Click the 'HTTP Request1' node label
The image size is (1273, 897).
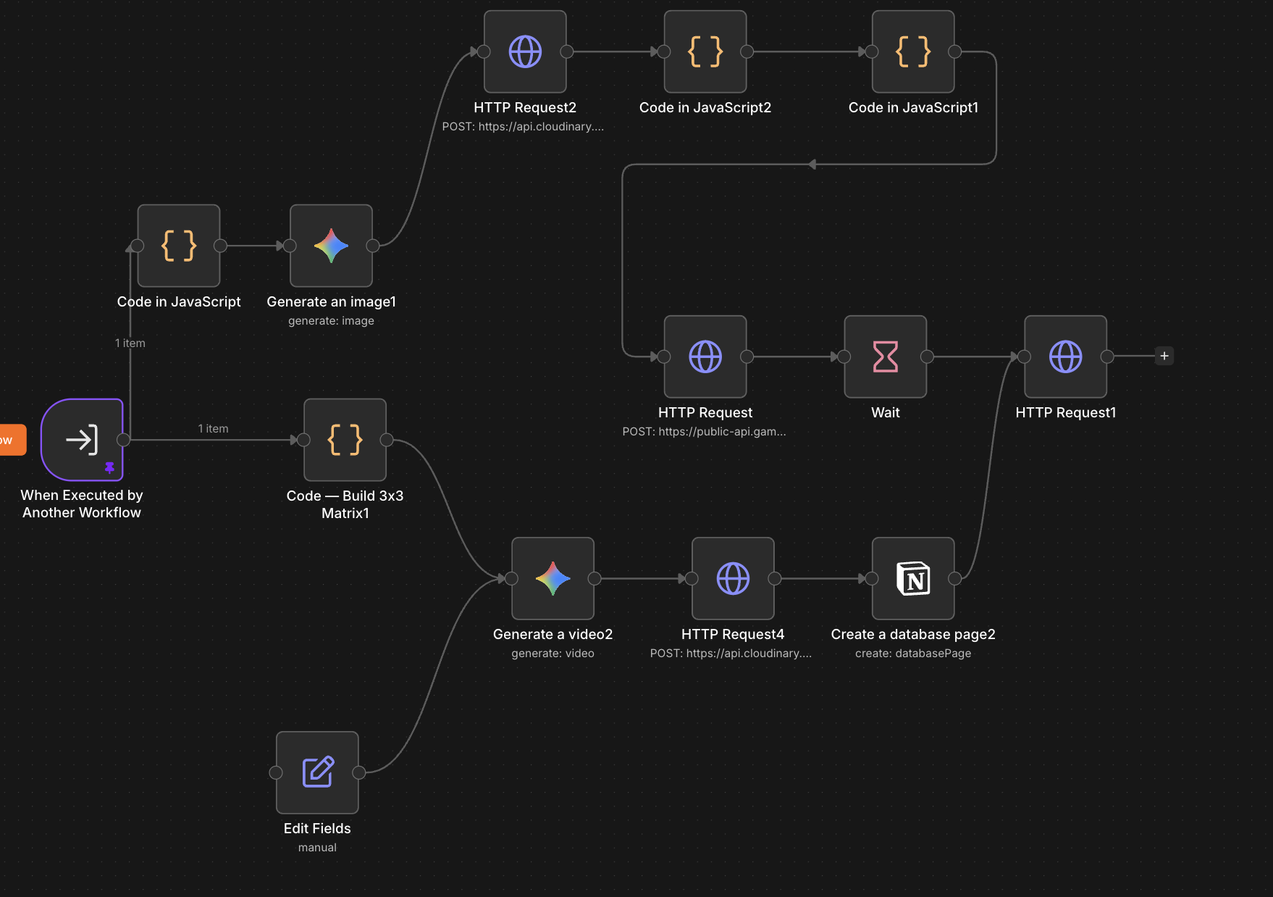point(1065,412)
